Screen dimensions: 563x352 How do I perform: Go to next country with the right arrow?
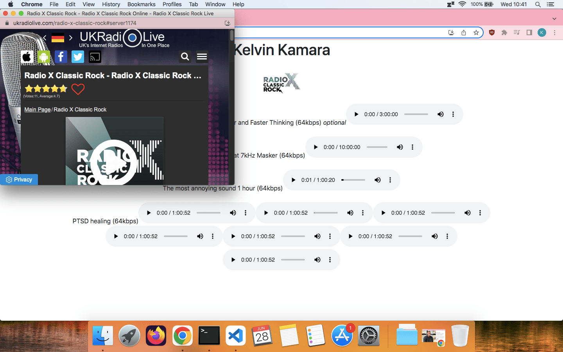tap(71, 38)
